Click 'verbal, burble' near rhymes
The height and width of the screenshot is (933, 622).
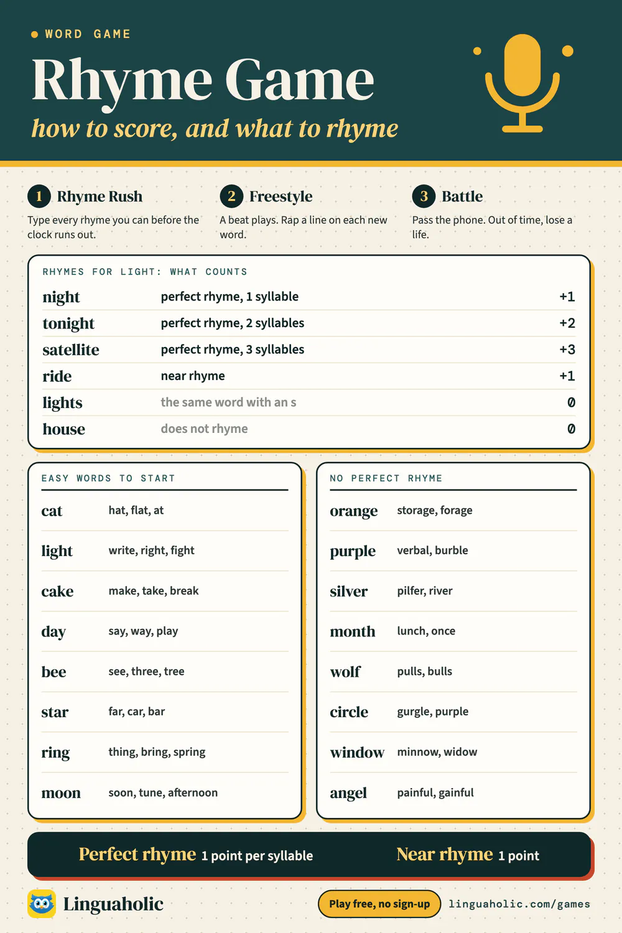[432, 550]
